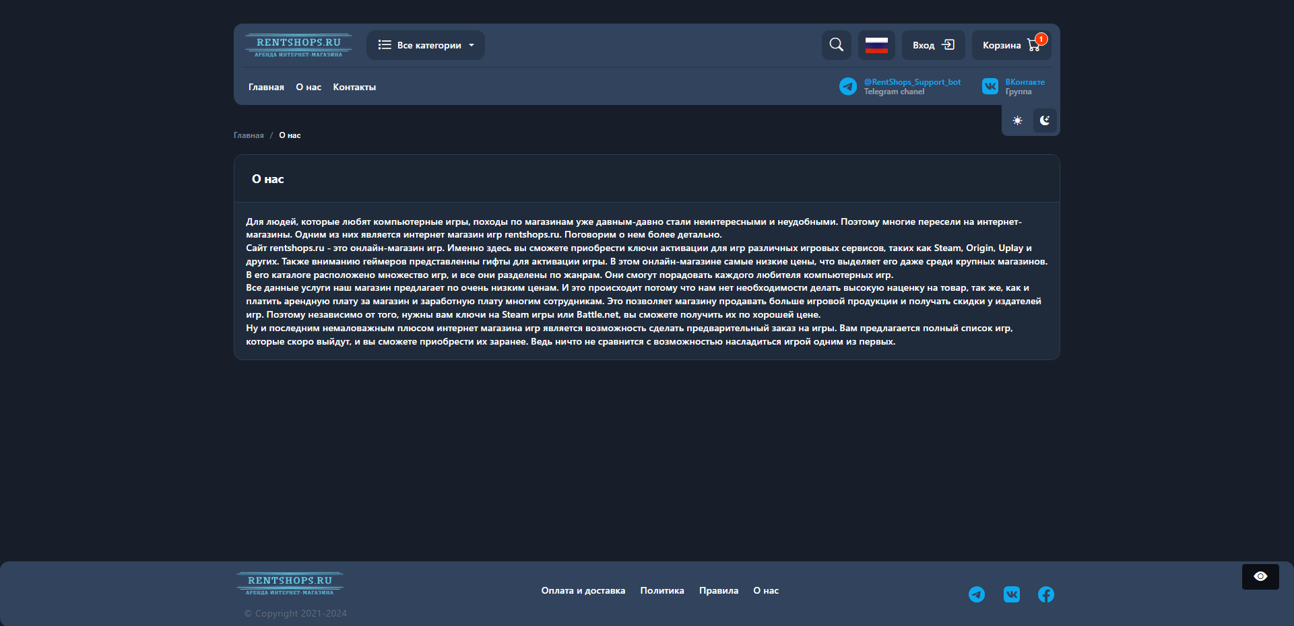Image resolution: width=1294 pixels, height=626 pixels.
Task: Open О нас footer link
Action: pos(766,590)
